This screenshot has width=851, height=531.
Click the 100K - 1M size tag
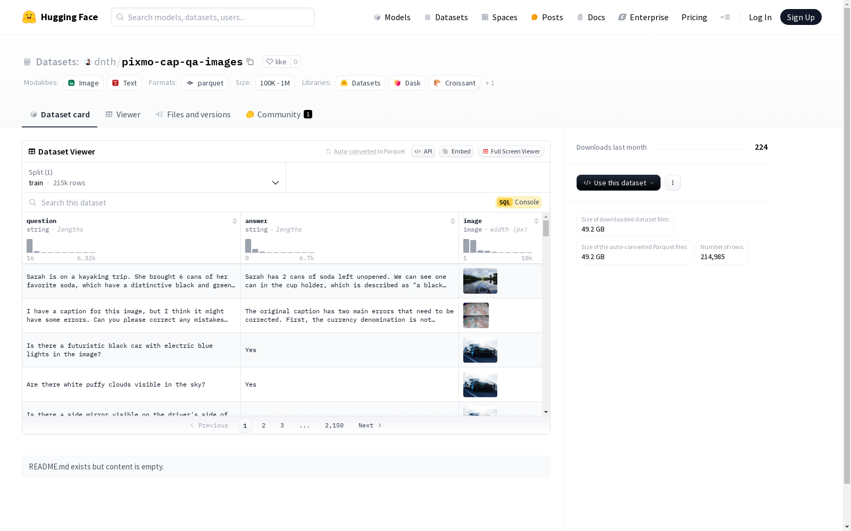point(275,83)
